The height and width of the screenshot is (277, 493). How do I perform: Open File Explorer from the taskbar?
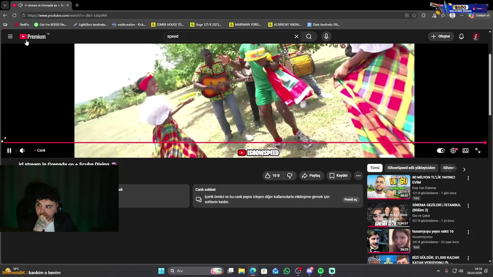pos(241,271)
